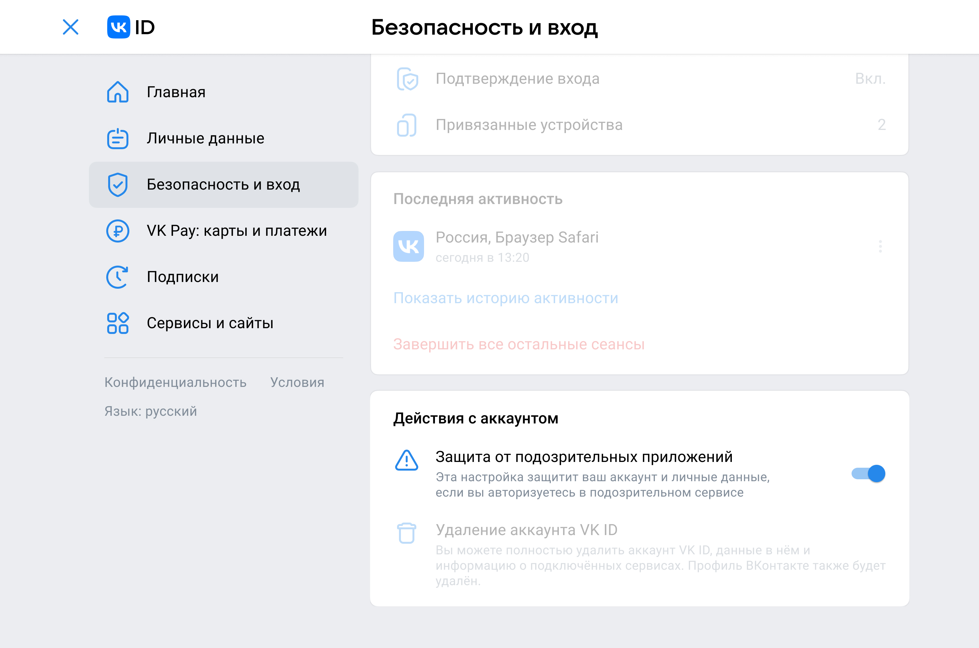Click the Россия, Браузер Safari session entry
This screenshot has width=979, height=648.
[640, 246]
